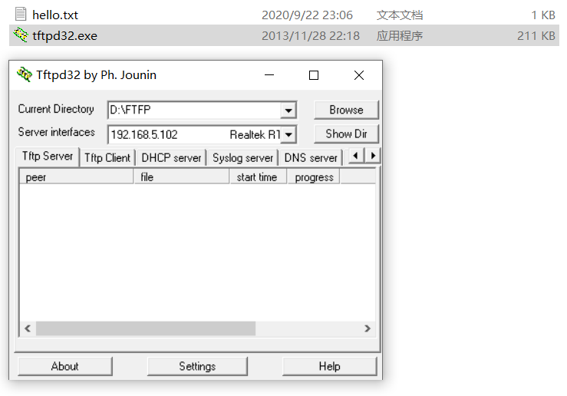Open the About dialog
567x396 pixels.
click(64, 366)
